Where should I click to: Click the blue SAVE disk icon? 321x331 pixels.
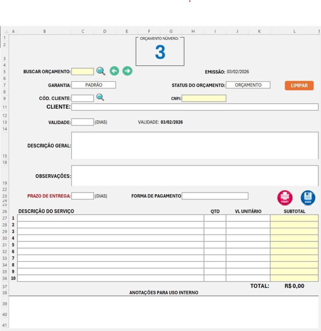[x=308, y=198]
